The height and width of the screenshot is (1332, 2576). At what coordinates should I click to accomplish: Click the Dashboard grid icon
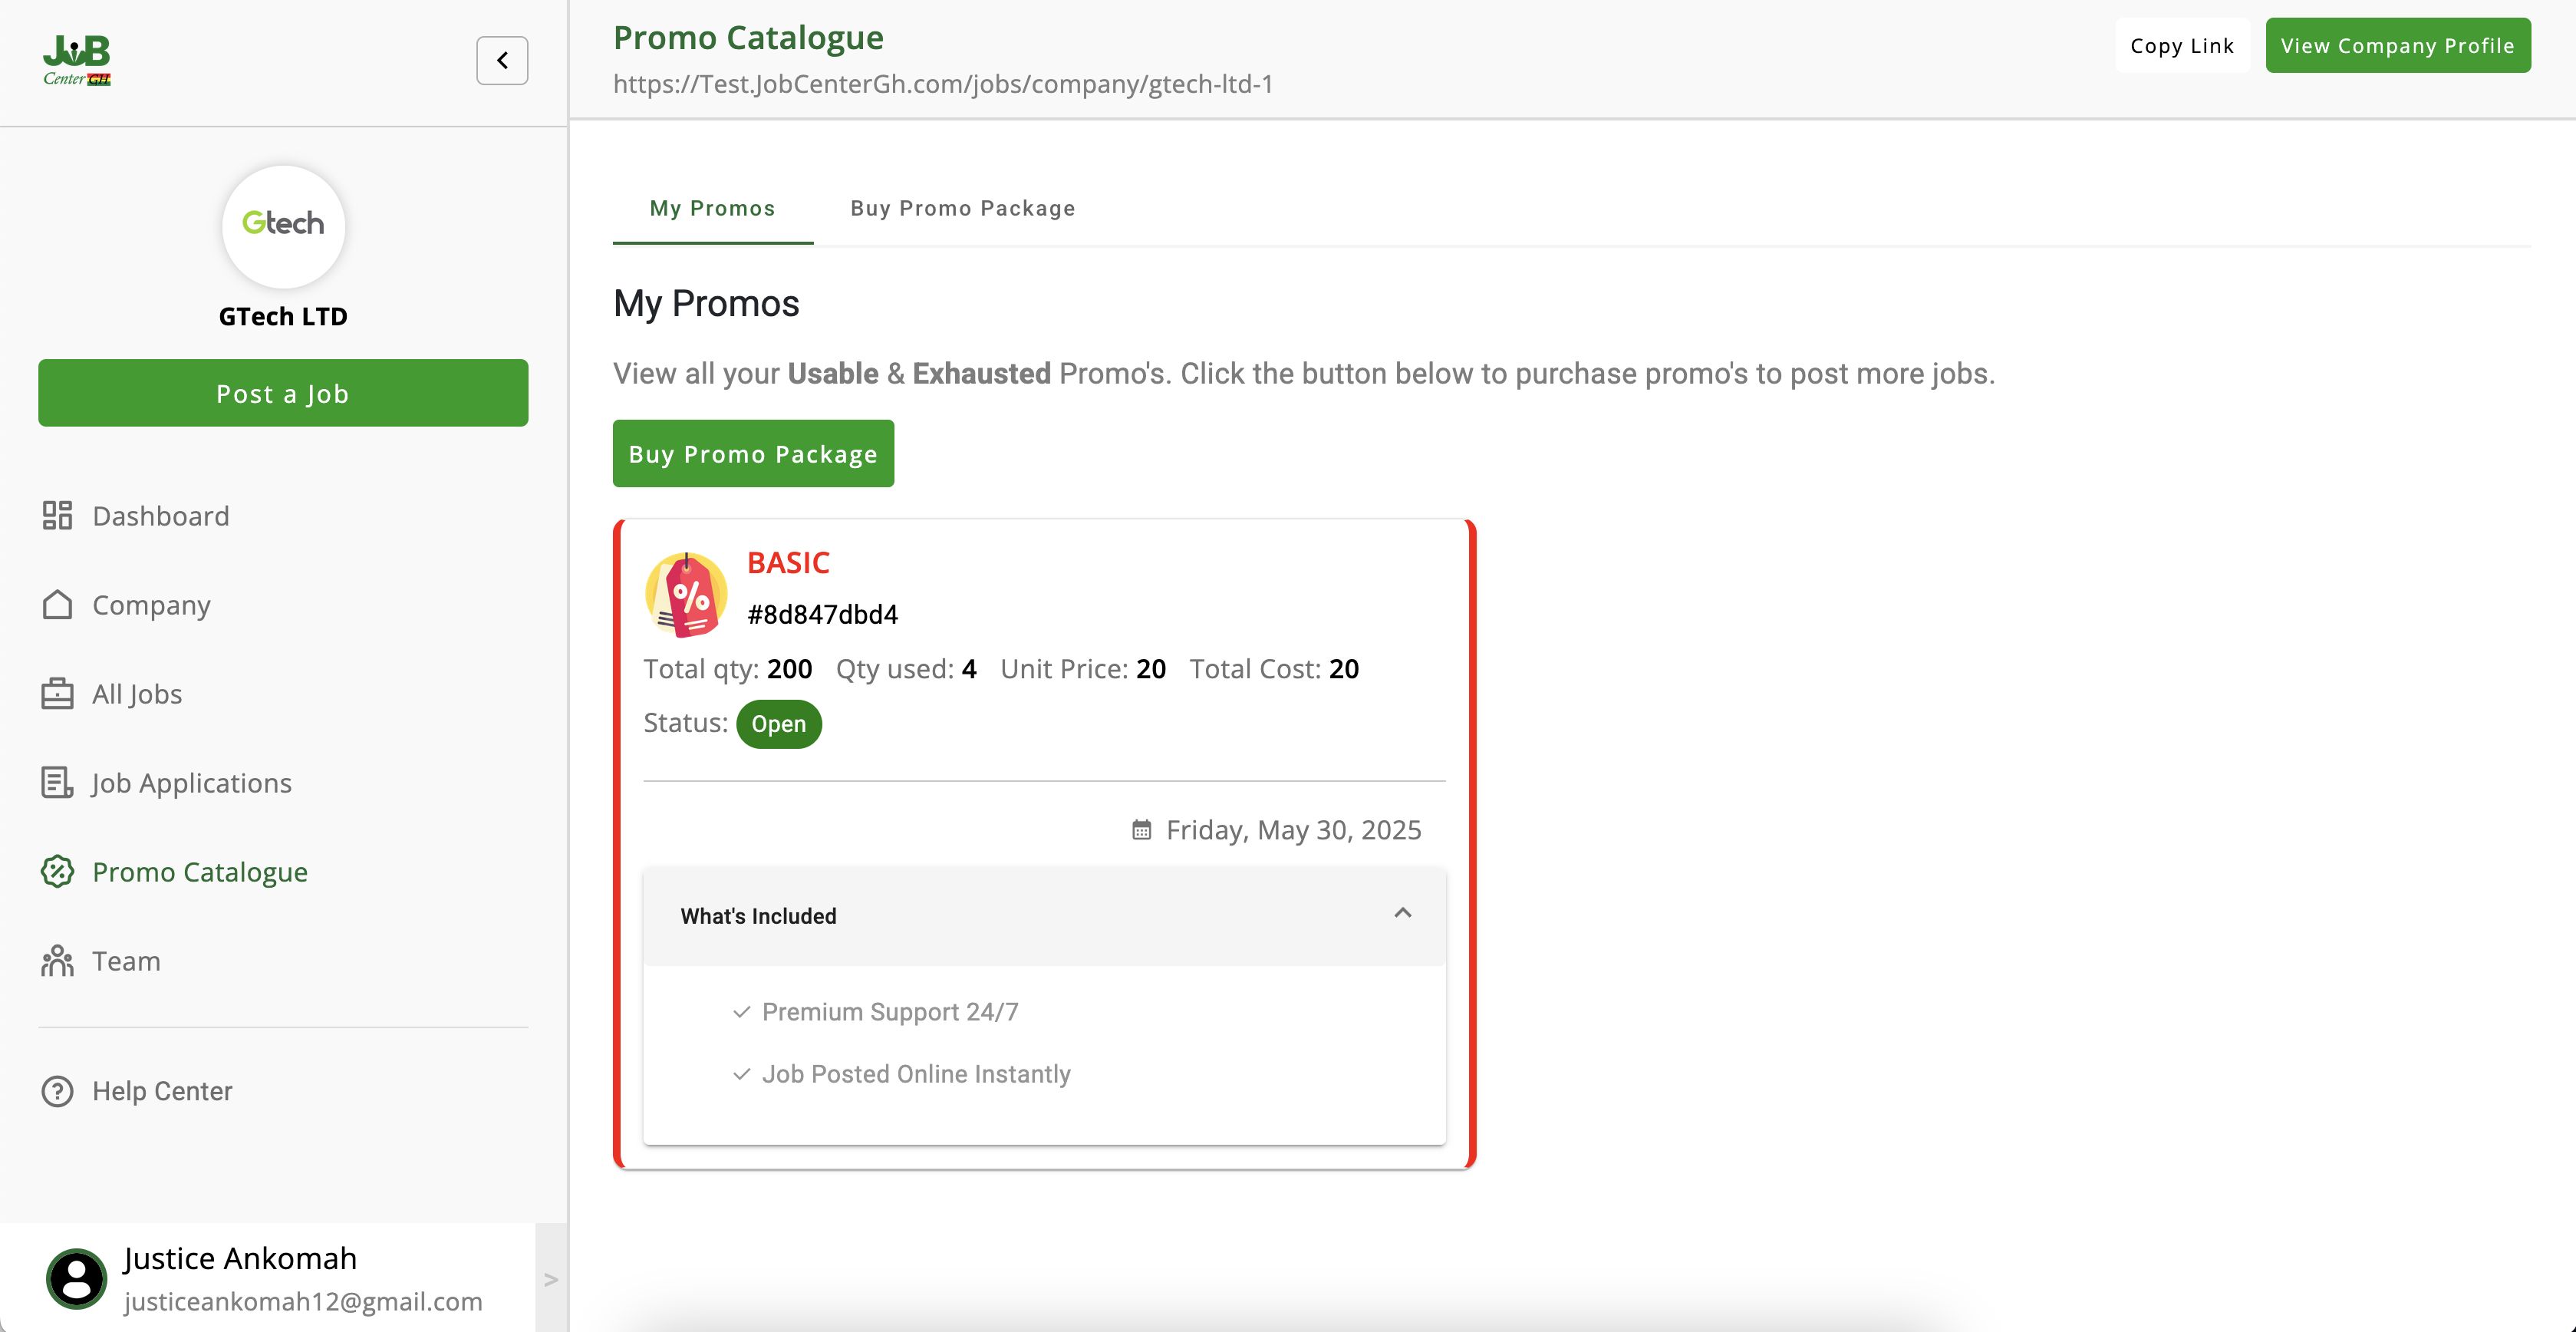[x=57, y=515]
